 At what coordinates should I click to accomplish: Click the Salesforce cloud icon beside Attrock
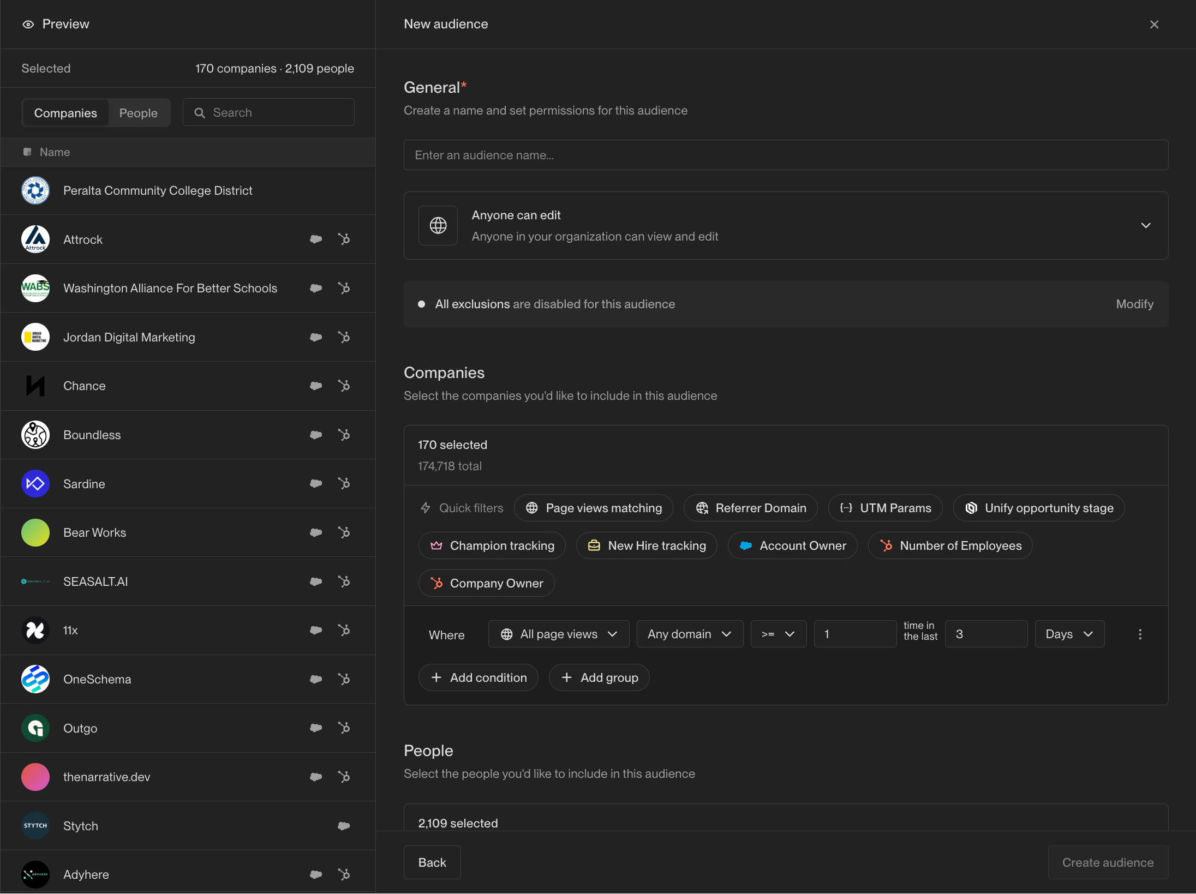tap(316, 239)
